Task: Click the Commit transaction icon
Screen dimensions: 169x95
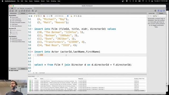Action: 47,16
